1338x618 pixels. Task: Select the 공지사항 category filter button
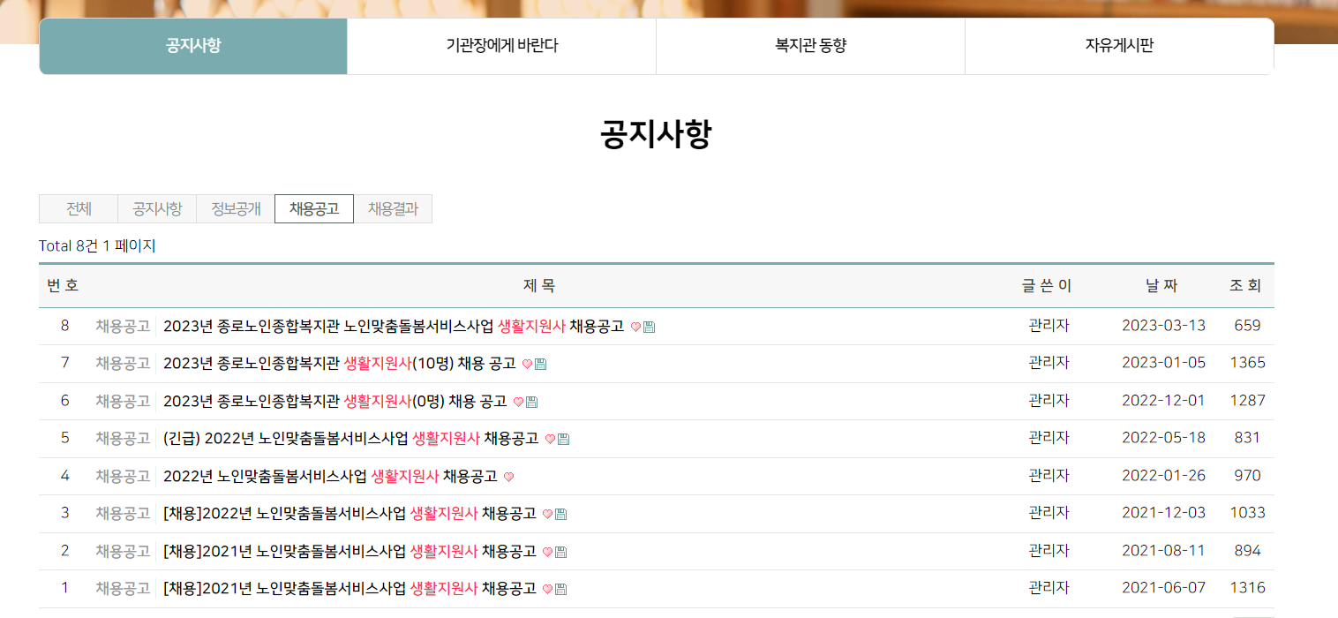tap(156, 208)
